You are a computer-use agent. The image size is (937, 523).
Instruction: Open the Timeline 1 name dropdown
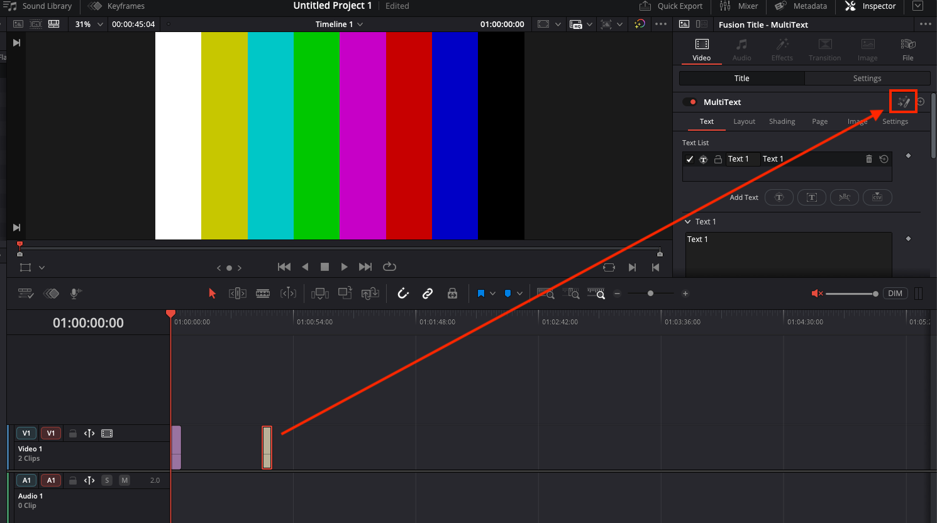click(x=340, y=25)
